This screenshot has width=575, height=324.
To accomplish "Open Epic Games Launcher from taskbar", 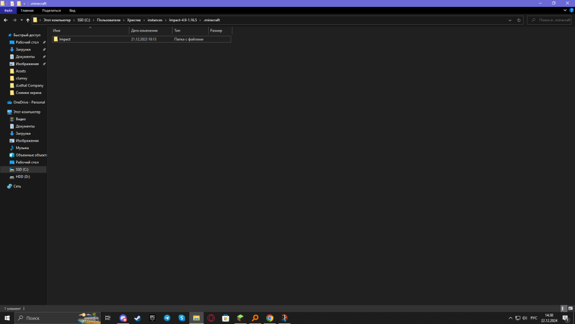I will pyautogui.click(x=152, y=318).
